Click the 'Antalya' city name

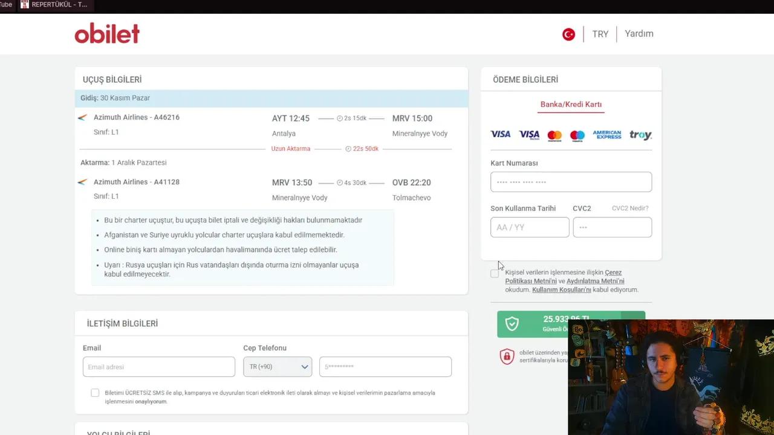[284, 134]
